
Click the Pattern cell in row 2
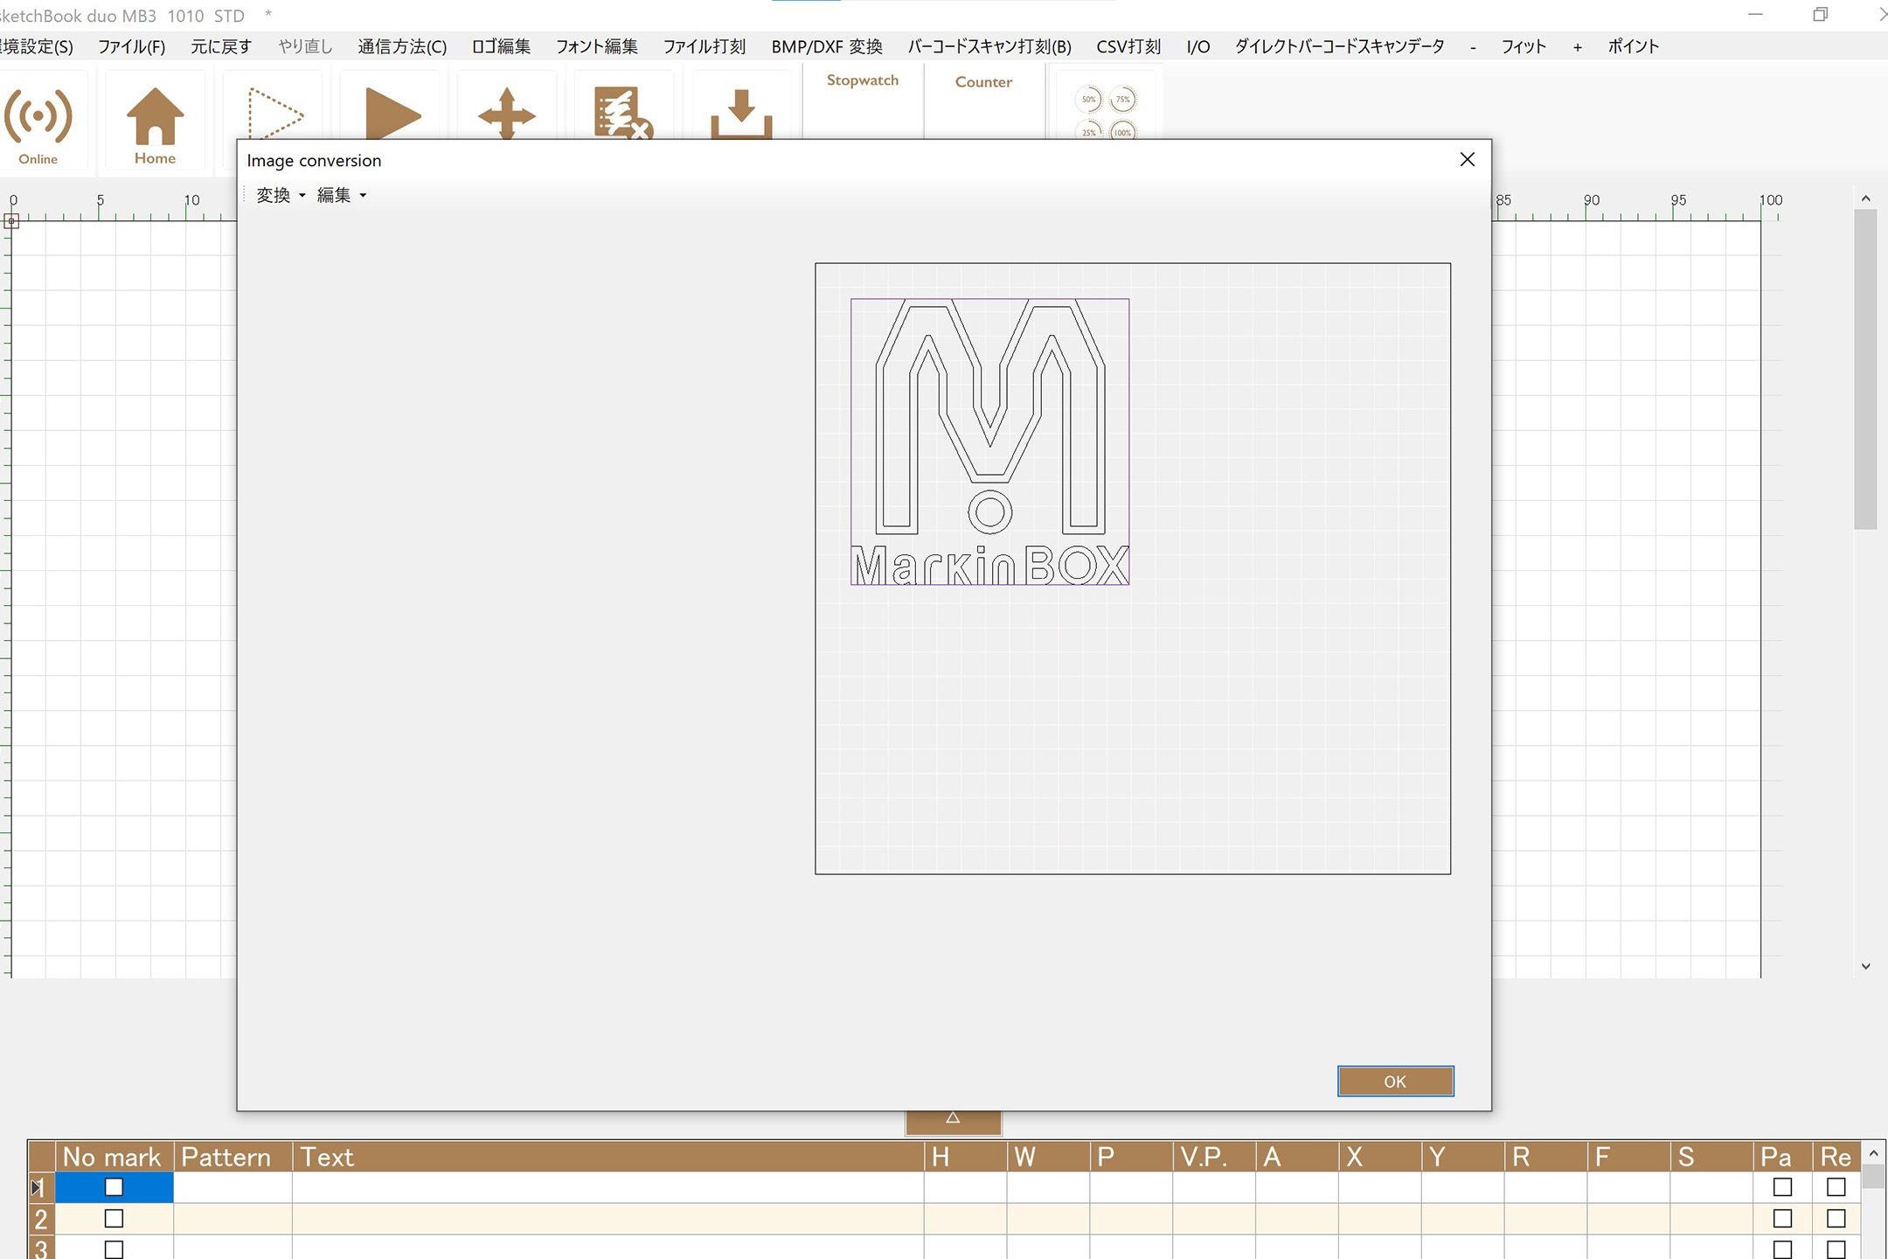click(x=233, y=1219)
